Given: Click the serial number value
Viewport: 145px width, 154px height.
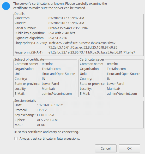Looking at the screenshot, I should (x=68, y=28).
